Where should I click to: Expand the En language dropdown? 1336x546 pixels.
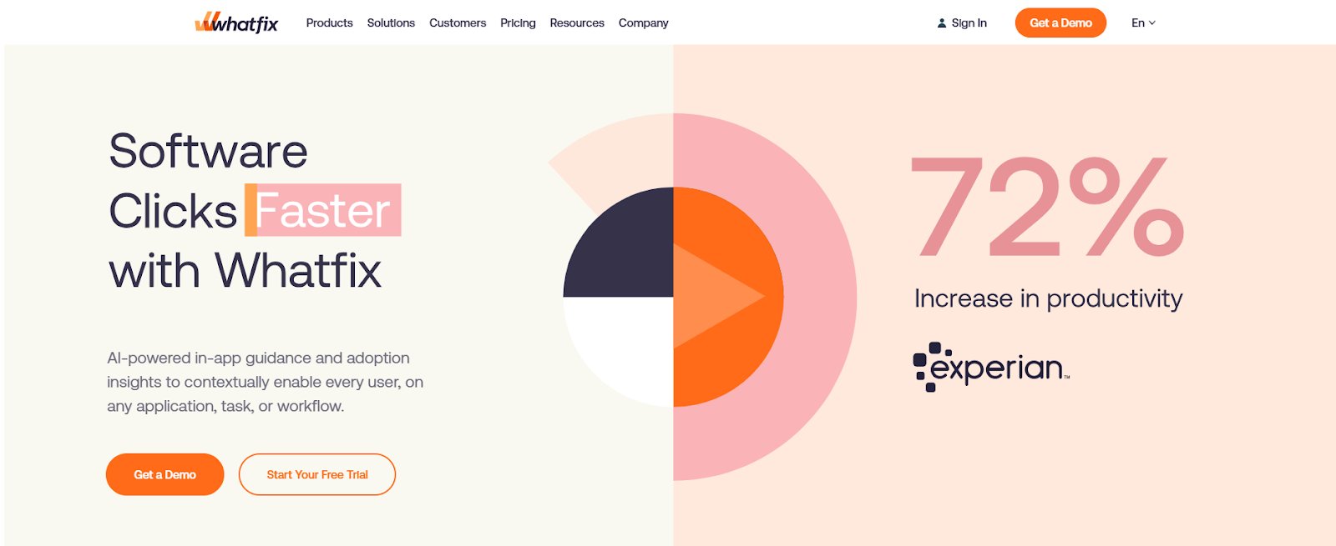pyautogui.click(x=1143, y=23)
